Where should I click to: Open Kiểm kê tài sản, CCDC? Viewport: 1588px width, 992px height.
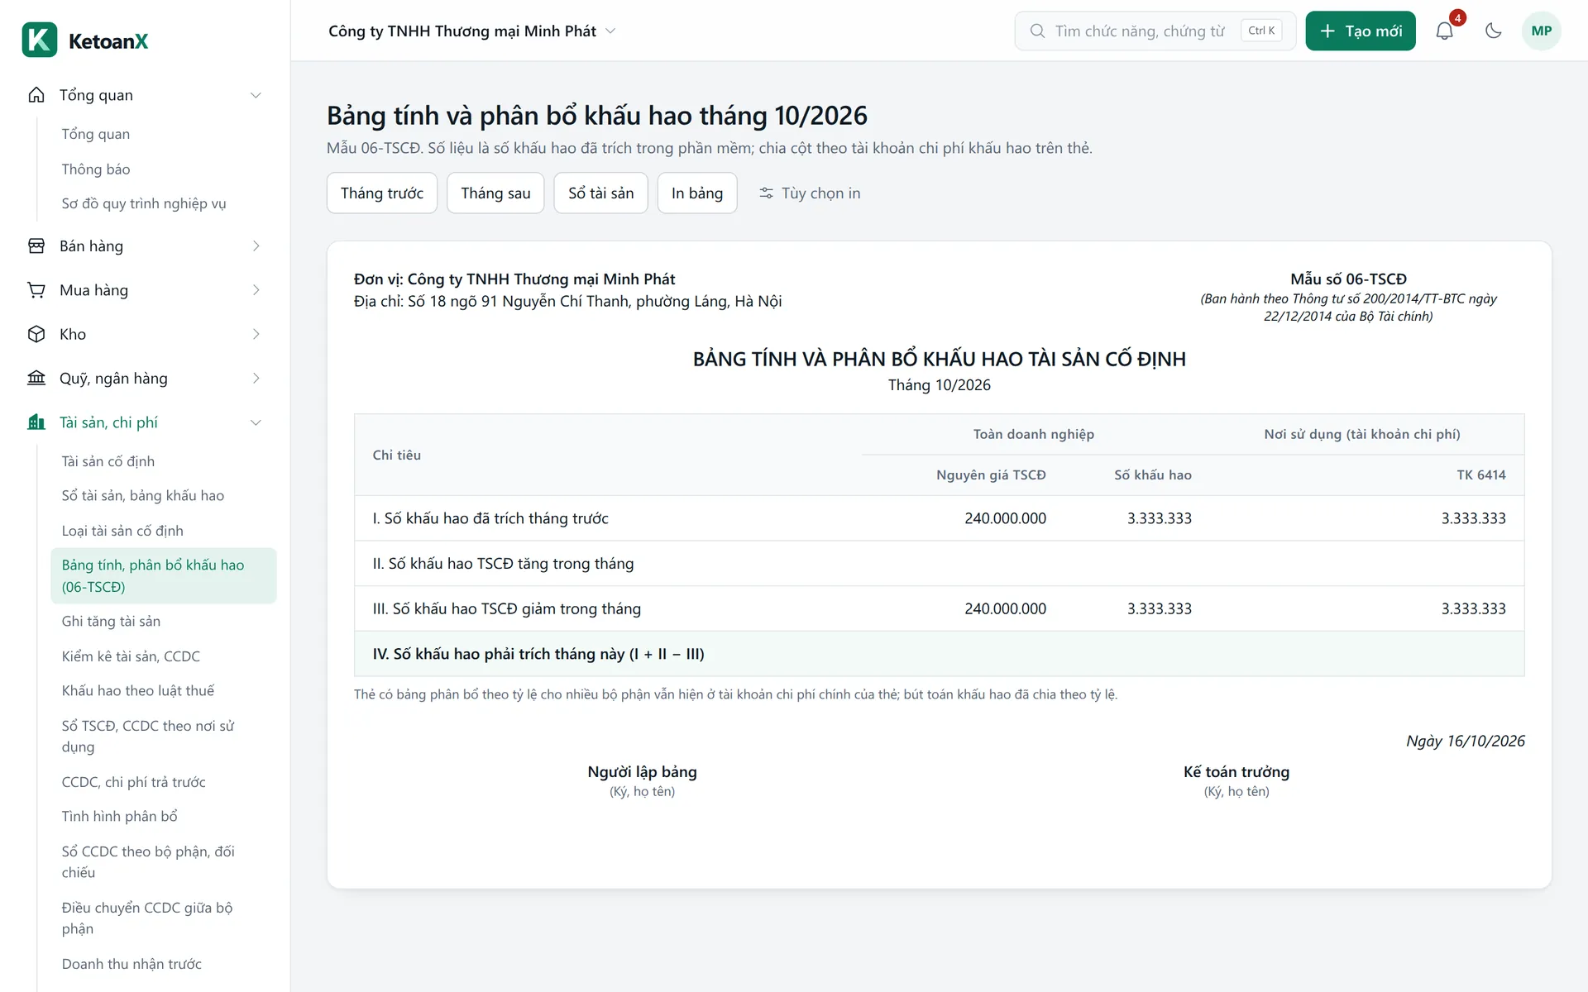click(x=131, y=656)
